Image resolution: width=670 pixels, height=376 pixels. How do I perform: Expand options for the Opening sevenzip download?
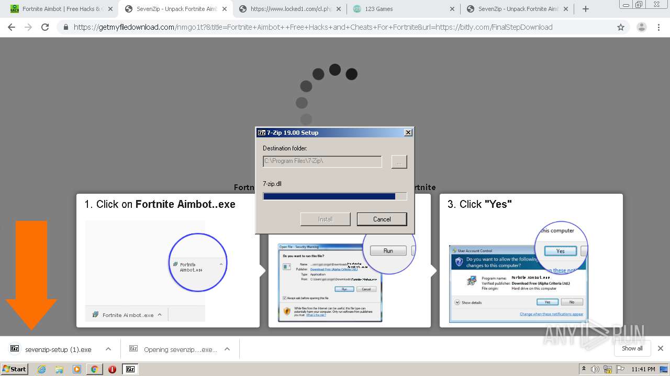[227, 349]
